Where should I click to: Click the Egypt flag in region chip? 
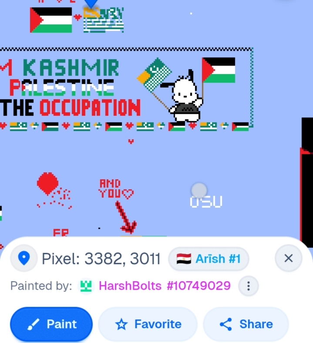184,259
